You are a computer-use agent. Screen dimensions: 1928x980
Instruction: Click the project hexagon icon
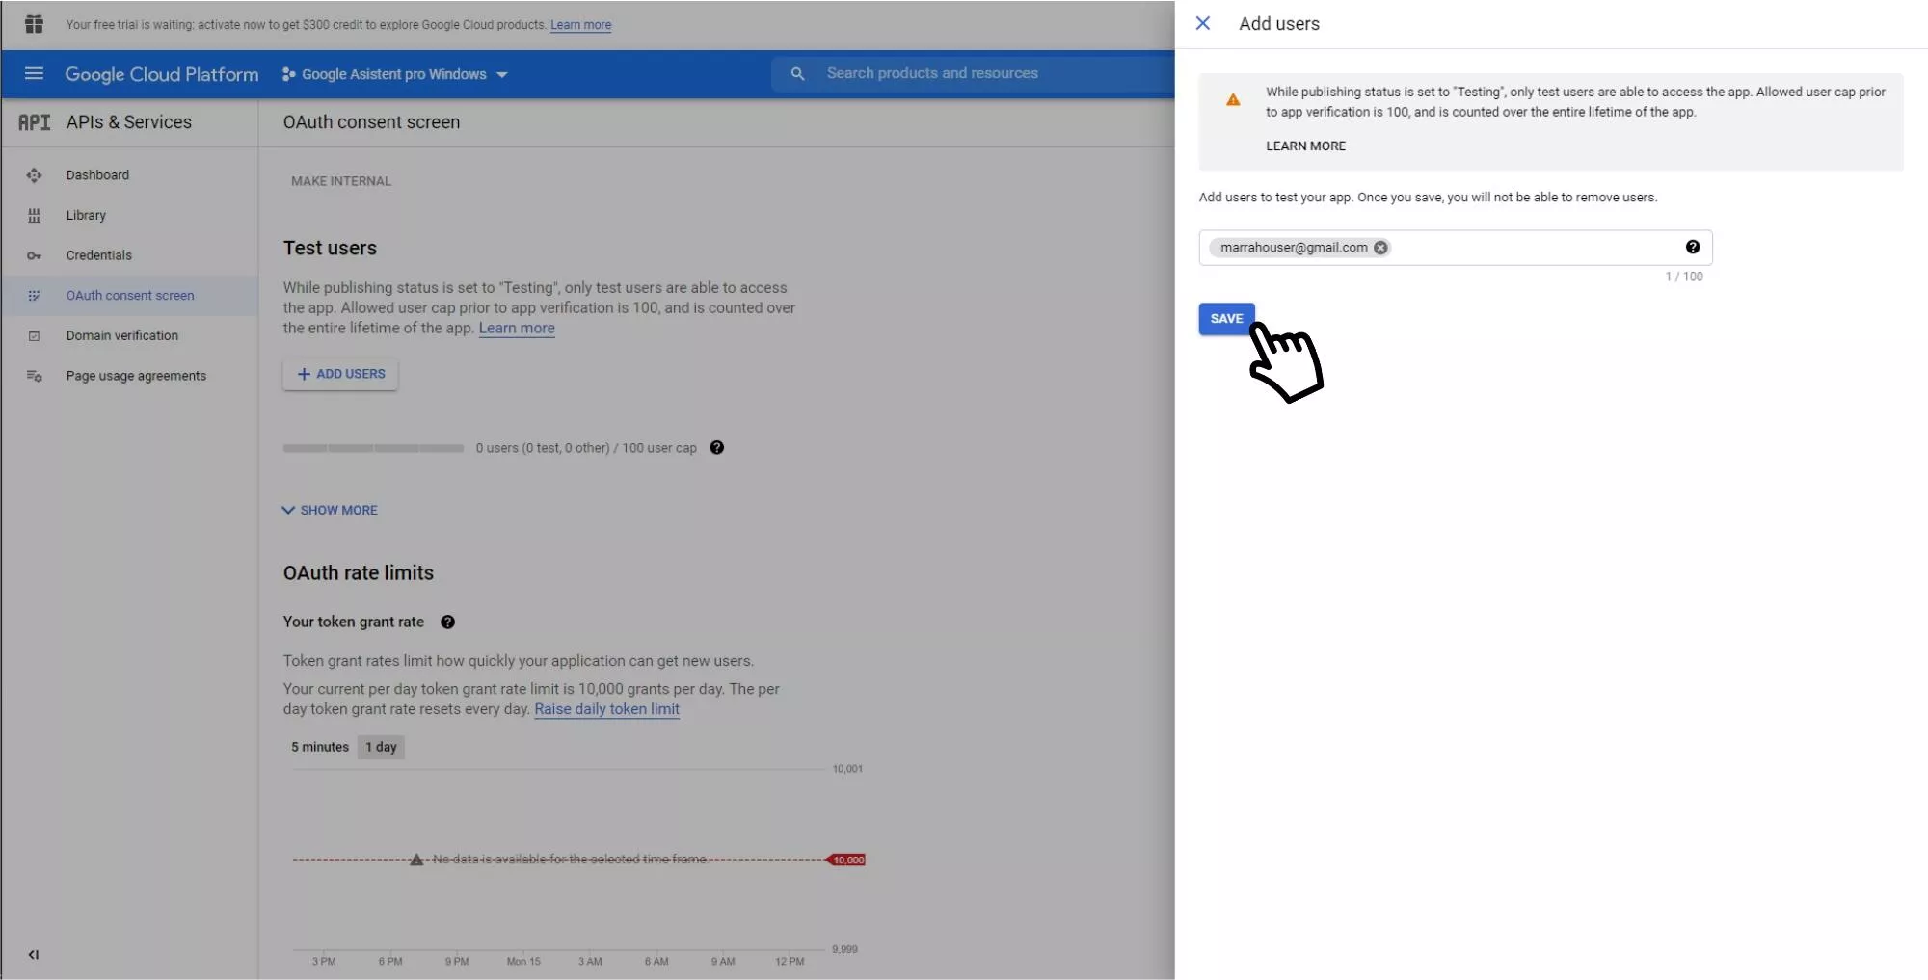(x=288, y=74)
